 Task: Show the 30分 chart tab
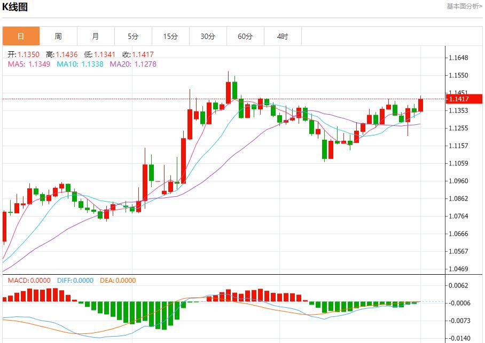click(x=208, y=36)
